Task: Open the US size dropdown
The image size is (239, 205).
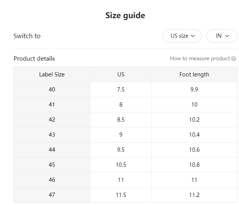Action: (x=182, y=36)
